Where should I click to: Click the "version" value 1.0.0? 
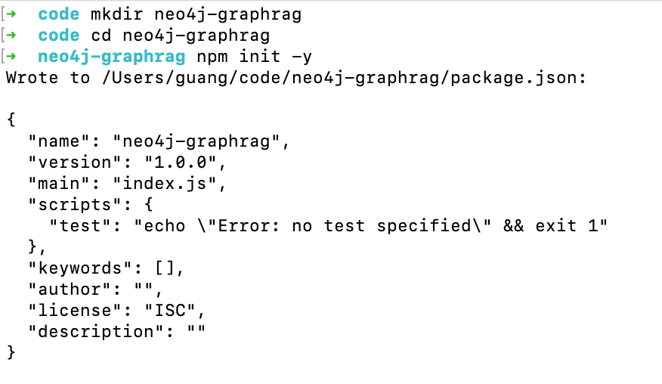tap(181, 163)
